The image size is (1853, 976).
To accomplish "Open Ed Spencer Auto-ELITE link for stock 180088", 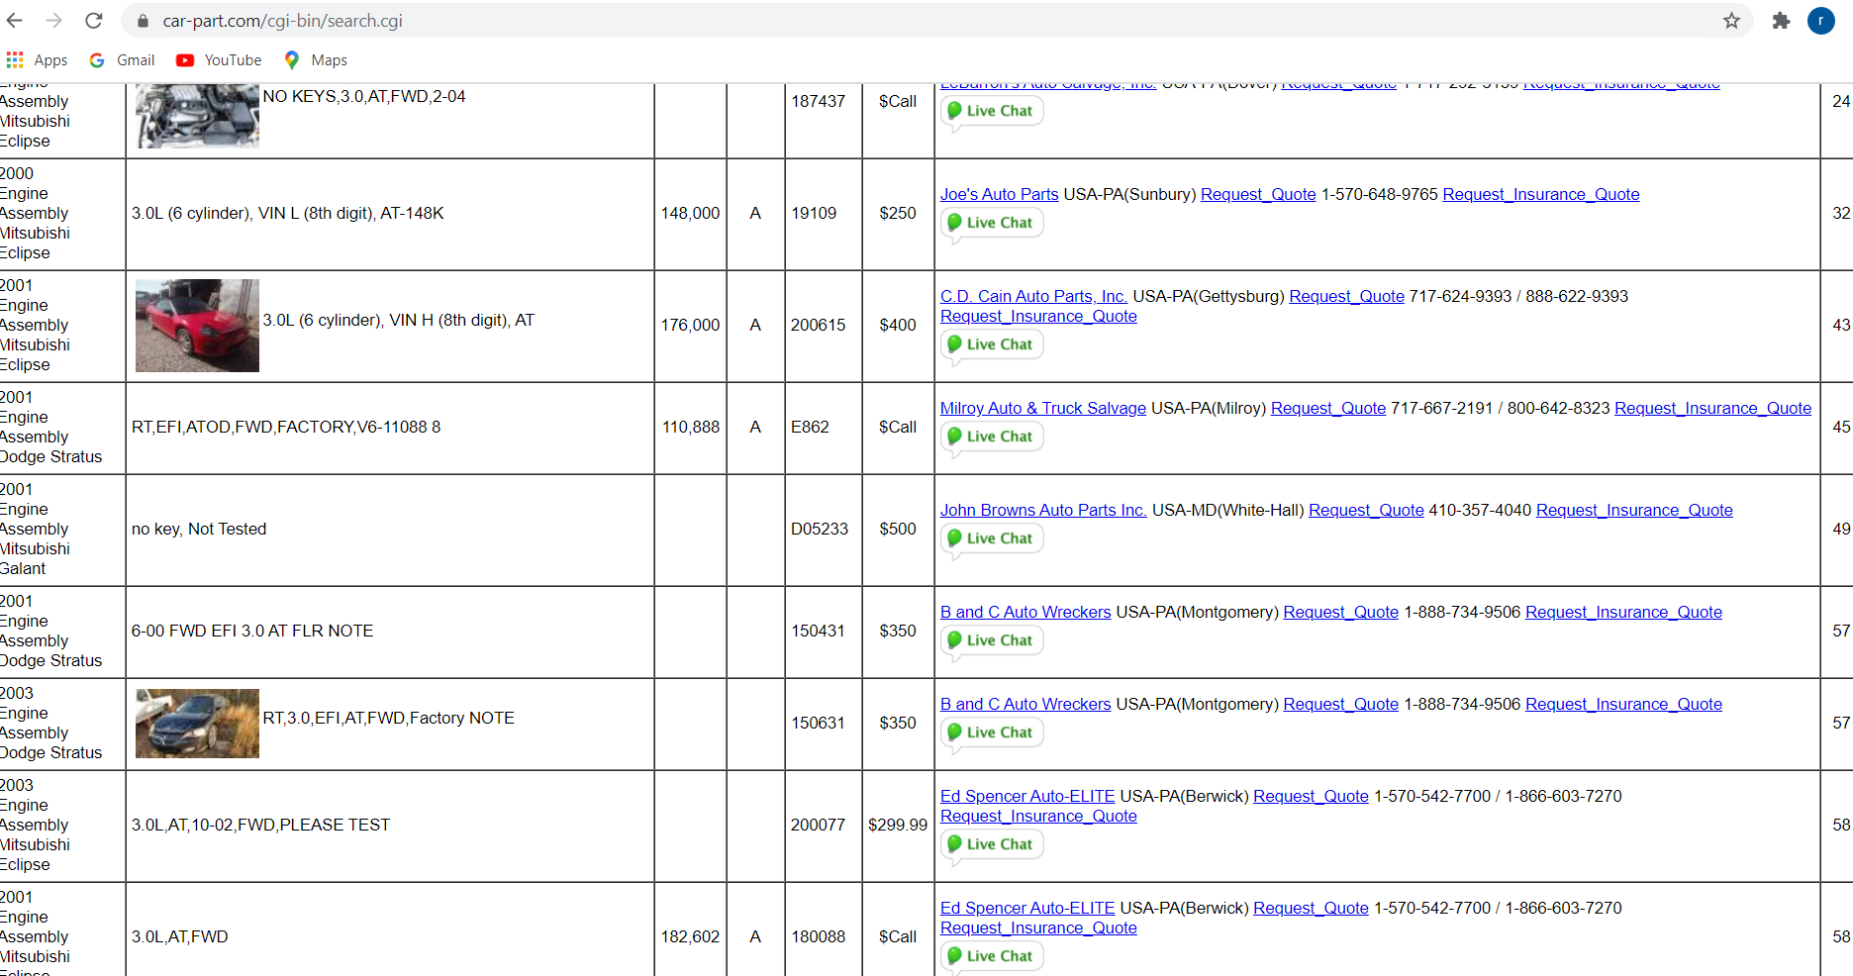I will tap(1027, 909).
